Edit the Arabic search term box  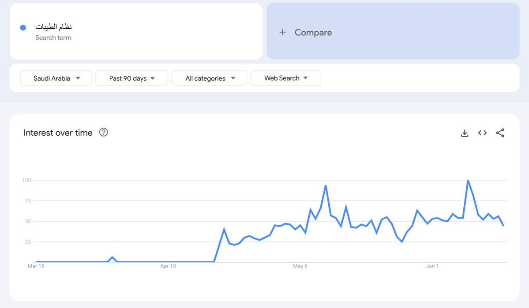click(x=136, y=32)
